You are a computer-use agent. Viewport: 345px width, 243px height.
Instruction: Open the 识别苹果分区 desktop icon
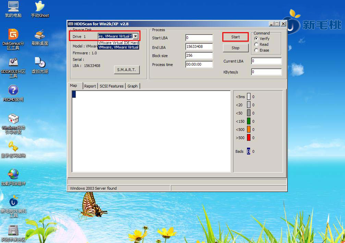pos(13,233)
